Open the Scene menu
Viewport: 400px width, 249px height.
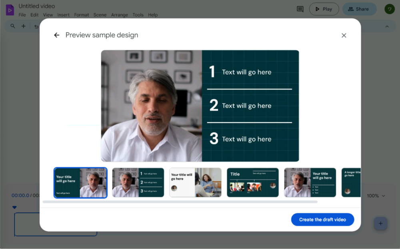tap(100, 15)
